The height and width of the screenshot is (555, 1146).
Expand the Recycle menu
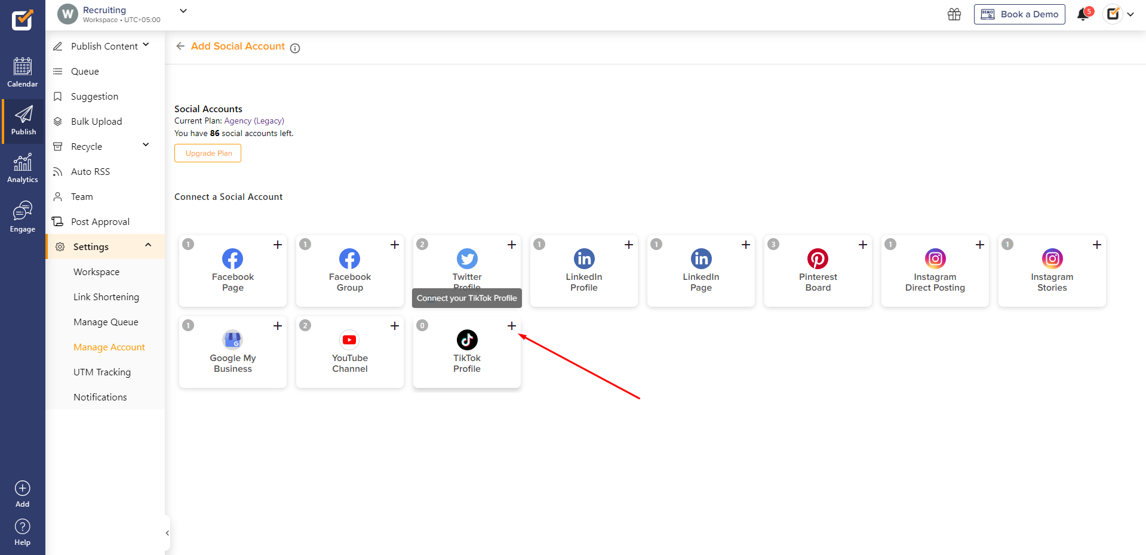pyautogui.click(x=146, y=145)
